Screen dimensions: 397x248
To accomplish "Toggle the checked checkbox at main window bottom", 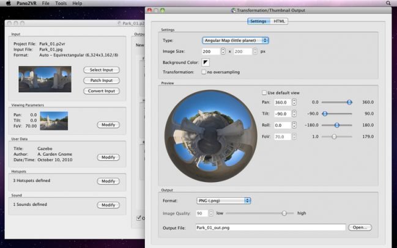I will (139, 218).
